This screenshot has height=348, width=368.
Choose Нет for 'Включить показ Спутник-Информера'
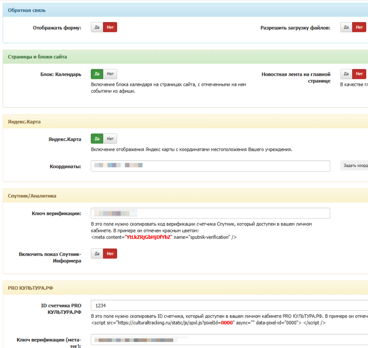pos(110,254)
